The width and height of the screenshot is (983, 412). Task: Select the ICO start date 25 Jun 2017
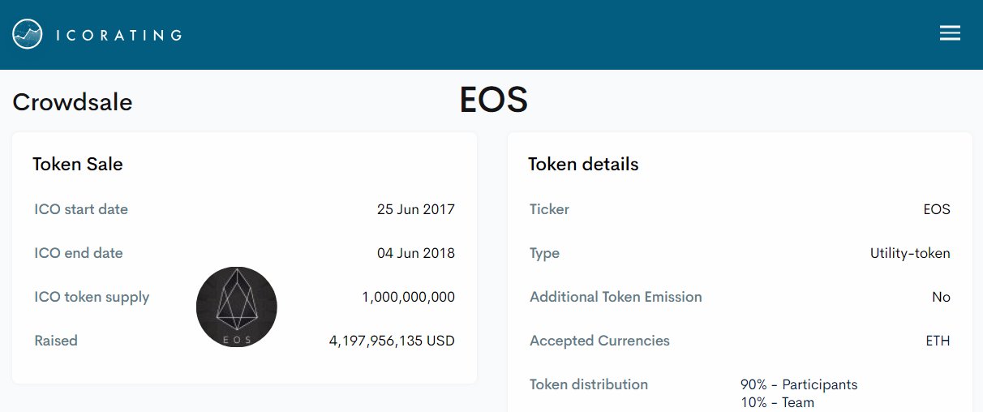[x=416, y=209]
